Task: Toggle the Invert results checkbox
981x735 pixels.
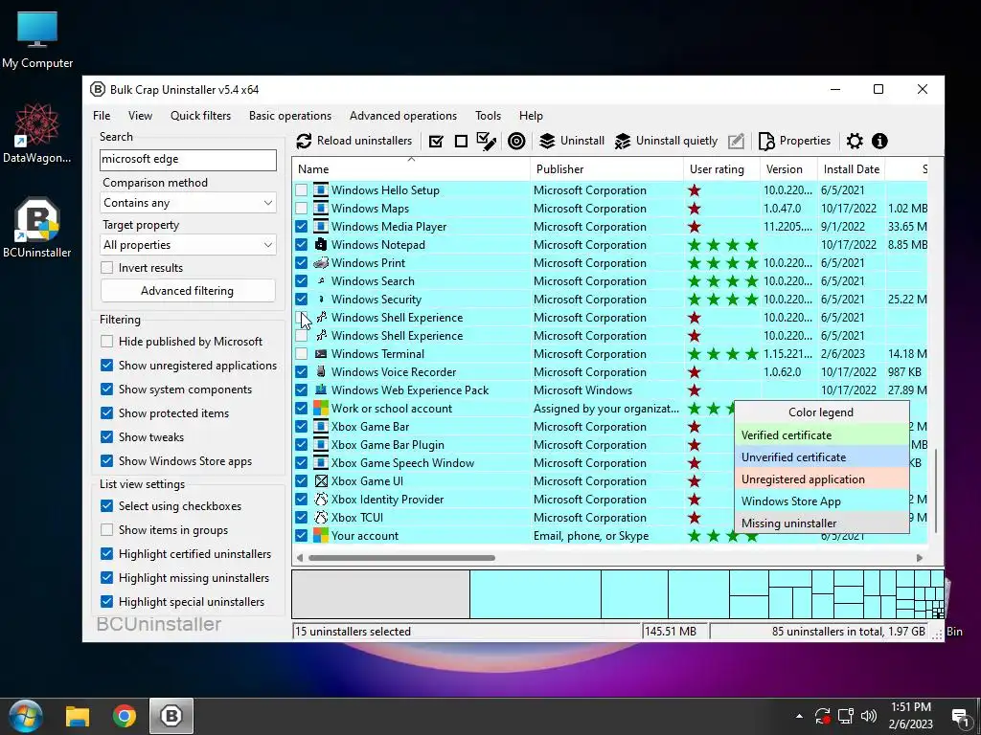Action: [x=107, y=268]
